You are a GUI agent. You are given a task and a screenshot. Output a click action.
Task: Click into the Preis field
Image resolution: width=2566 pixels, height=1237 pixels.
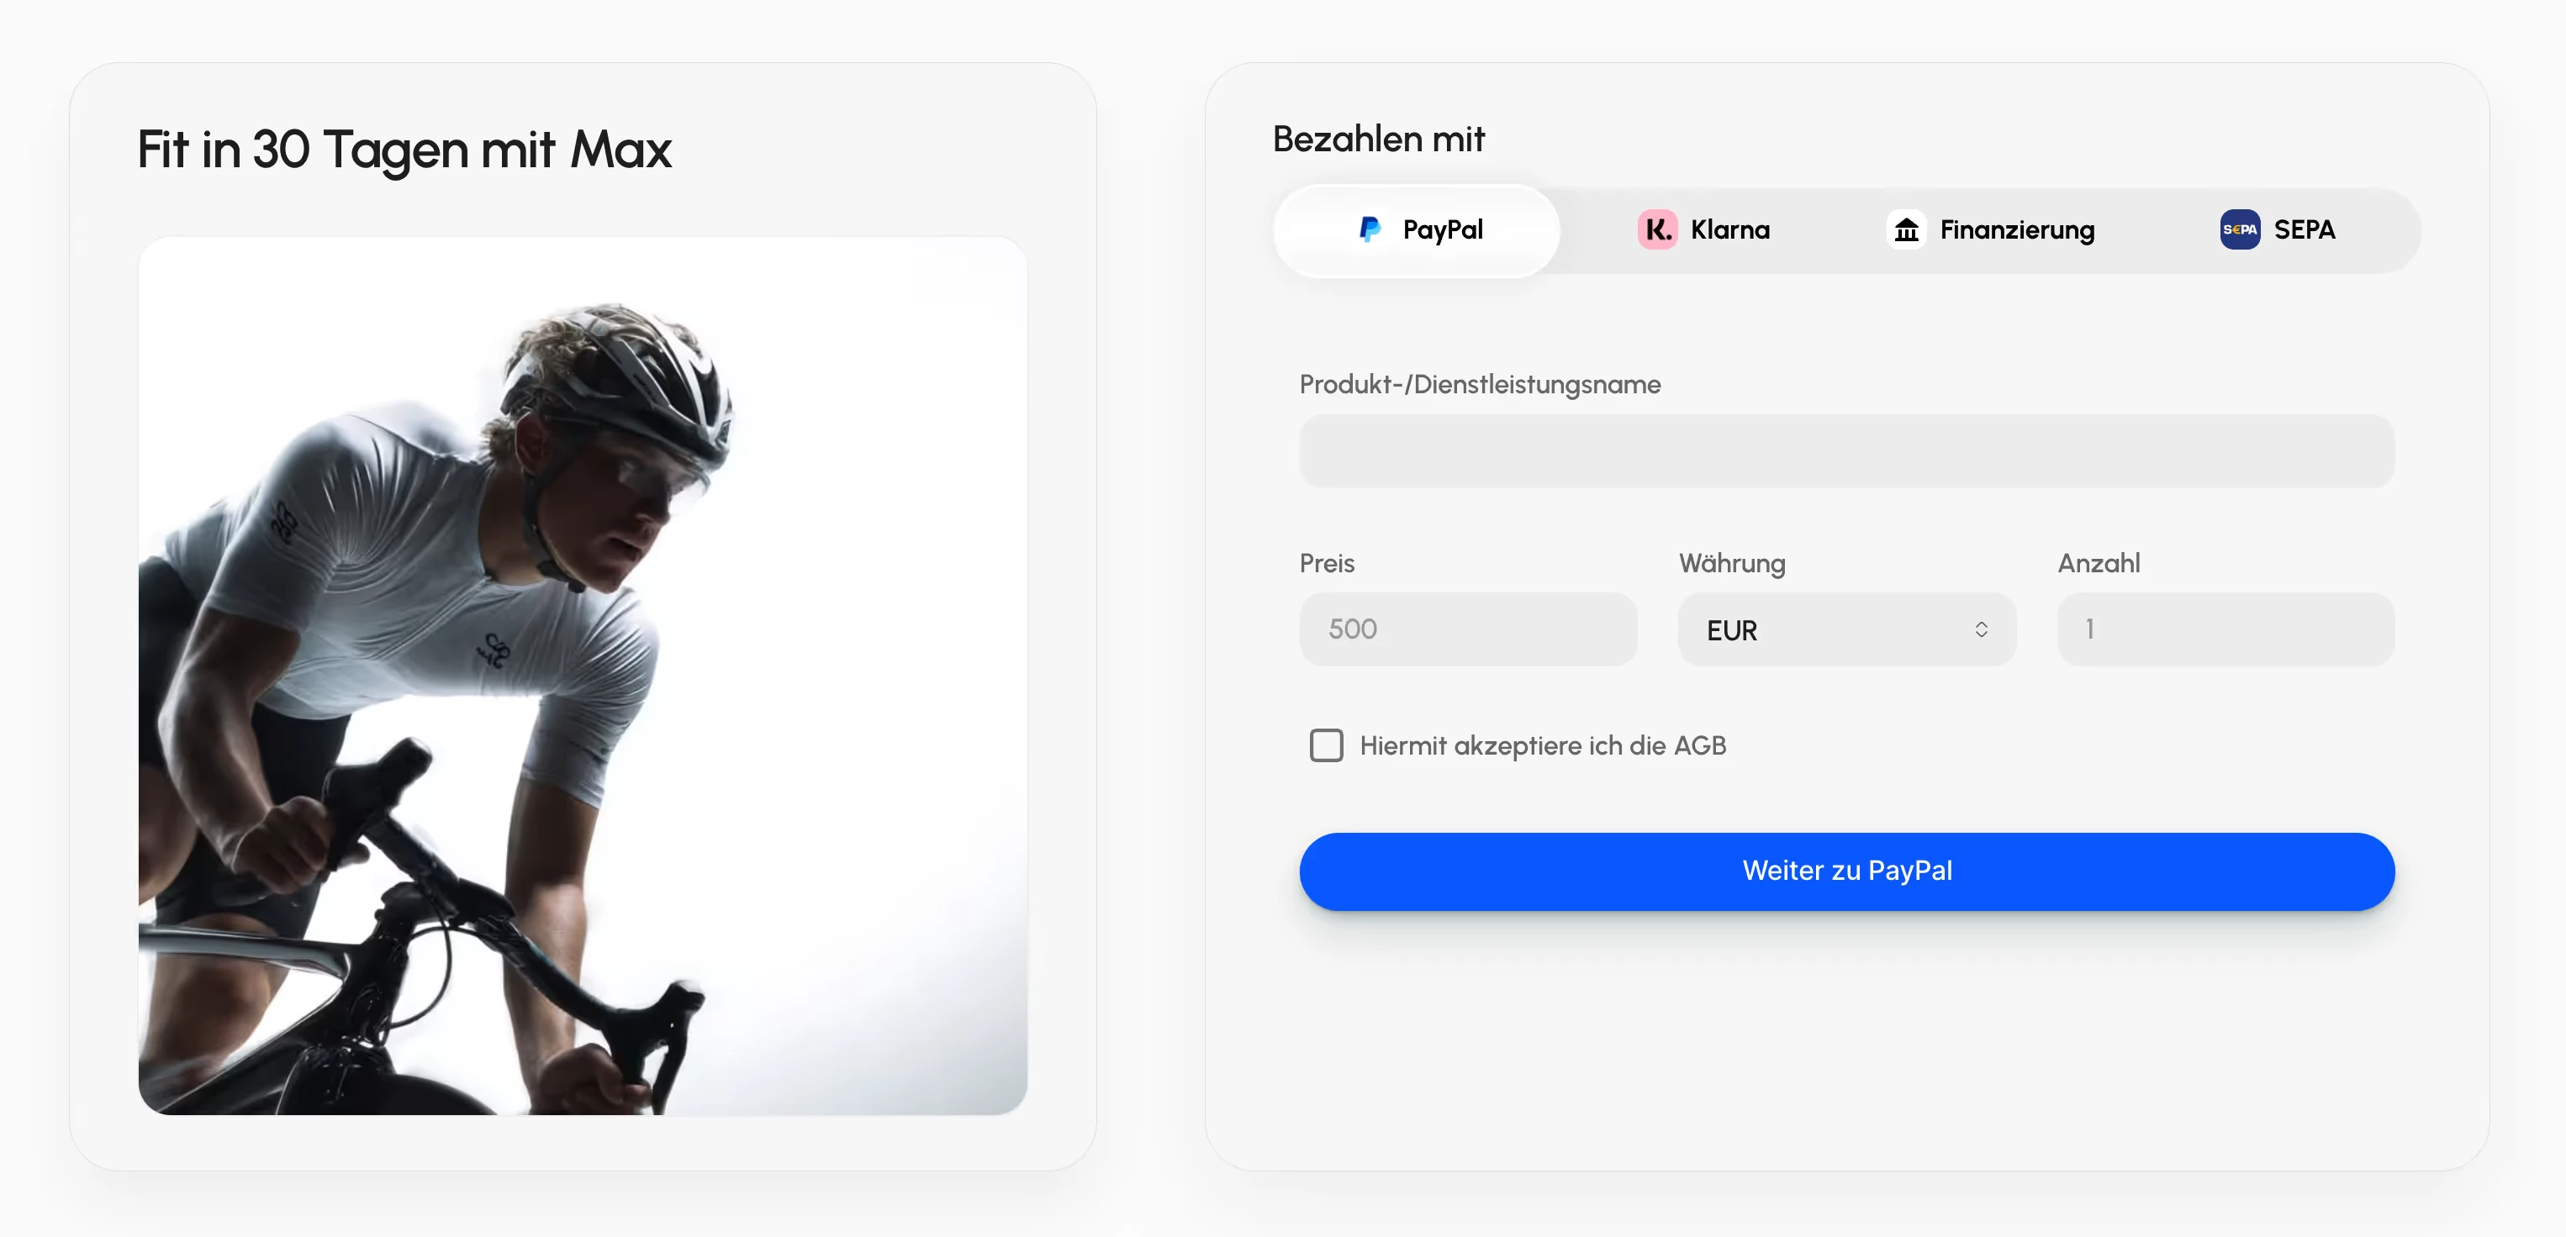(1467, 629)
